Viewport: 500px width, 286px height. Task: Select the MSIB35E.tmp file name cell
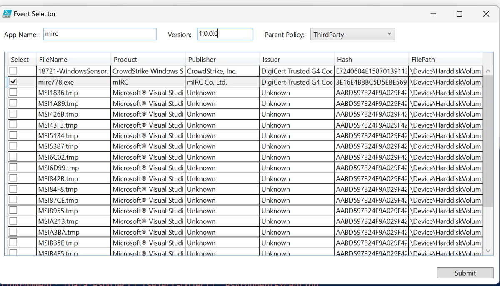(x=73, y=243)
